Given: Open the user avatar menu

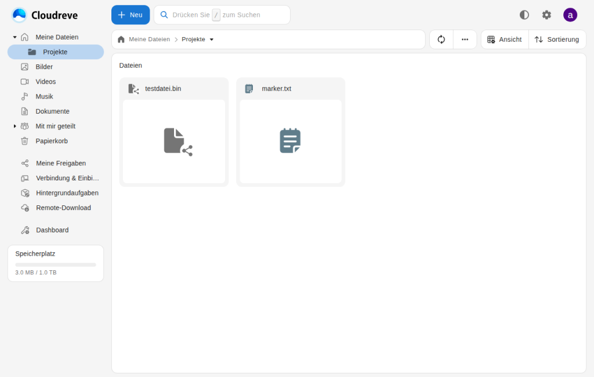Looking at the screenshot, I should [570, 14].
